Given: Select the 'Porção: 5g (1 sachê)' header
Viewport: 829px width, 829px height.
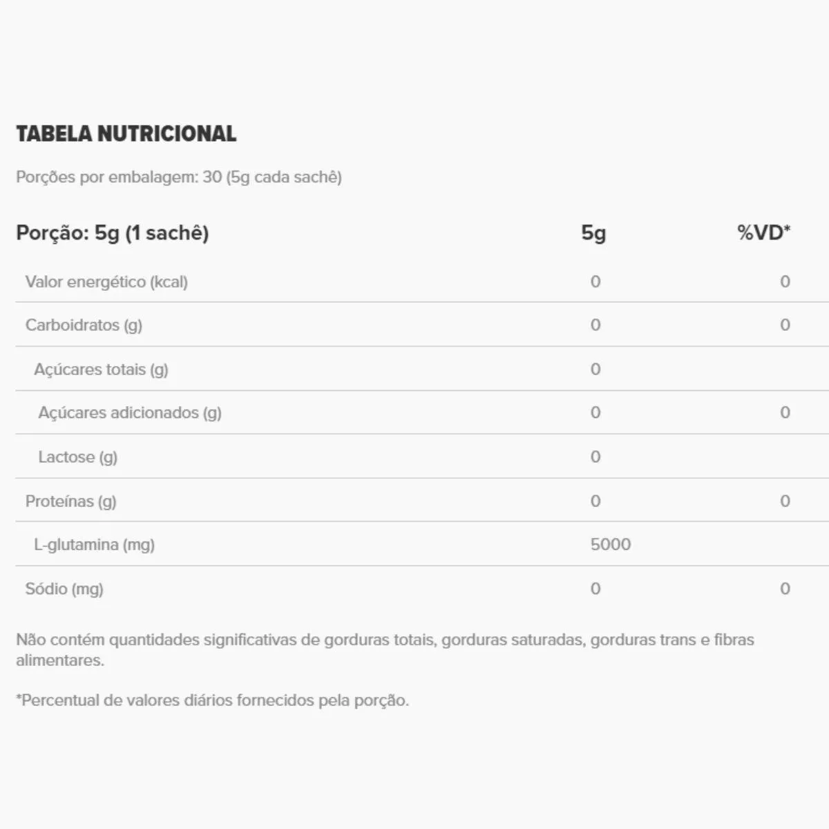Looking at the screenshot, I should tap(113, 233).
